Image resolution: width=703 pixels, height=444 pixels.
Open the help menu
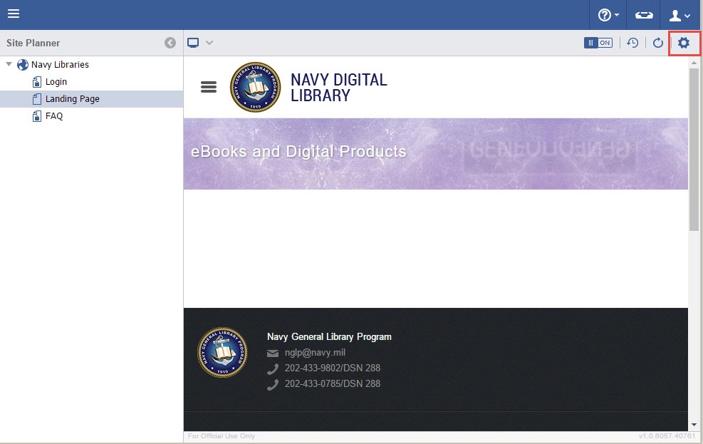tap(608, 15)
